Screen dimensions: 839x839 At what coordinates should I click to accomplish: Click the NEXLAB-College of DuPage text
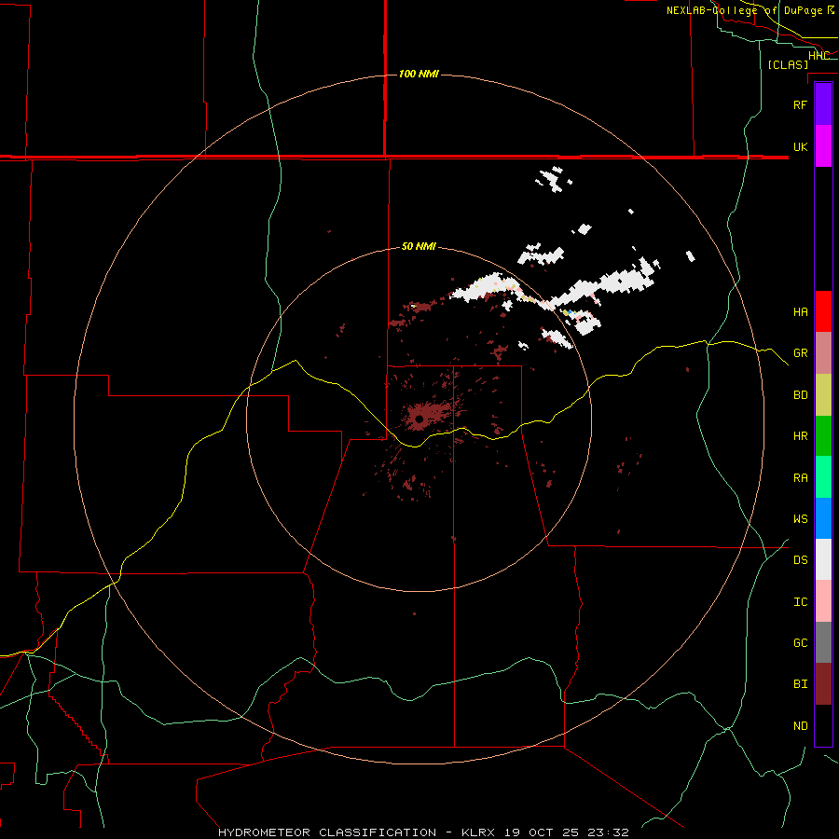[744, 10]
